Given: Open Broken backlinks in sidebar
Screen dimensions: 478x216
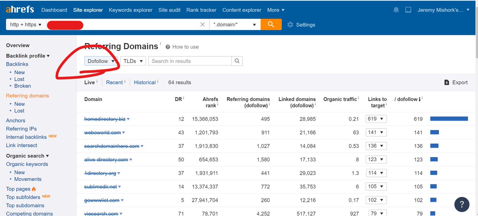Looking at the screenshot, I should point(22,86).
